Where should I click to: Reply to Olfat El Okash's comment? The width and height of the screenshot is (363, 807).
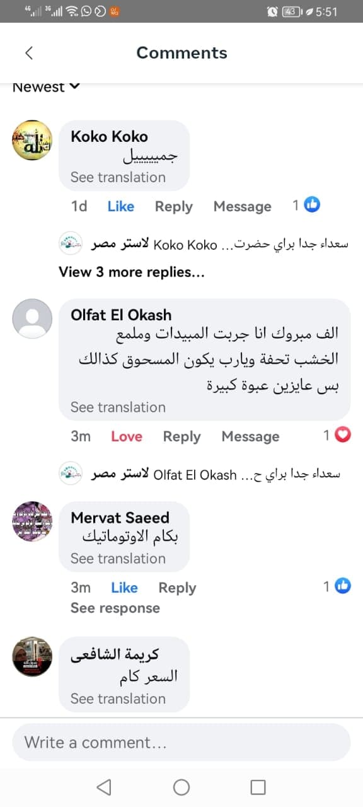(181, 436)
